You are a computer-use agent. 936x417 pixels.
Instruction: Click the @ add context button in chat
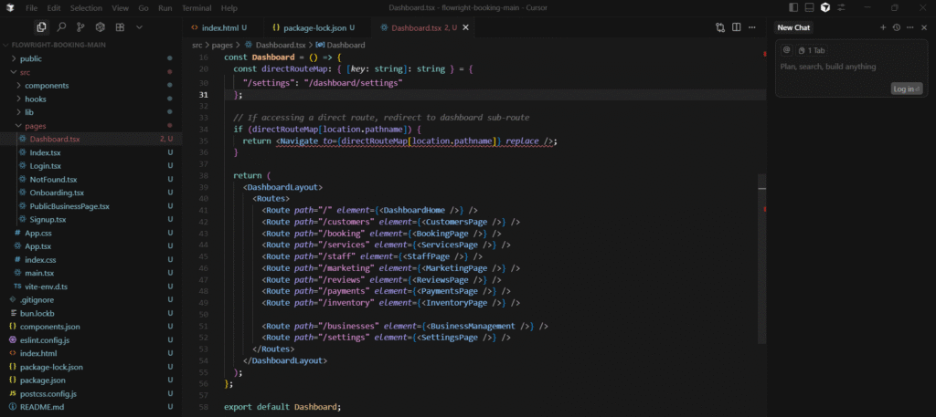tap(786, 50)
